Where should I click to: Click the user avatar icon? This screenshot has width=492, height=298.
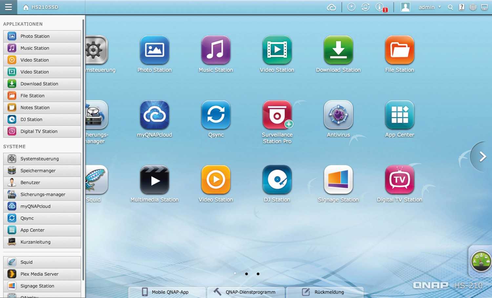click(405, 7)
